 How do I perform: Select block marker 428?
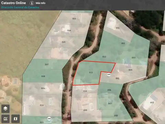(49, 118)
